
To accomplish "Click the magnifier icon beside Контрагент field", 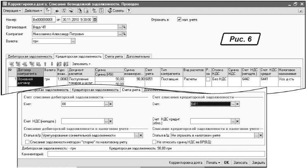I will coord(124,34).
